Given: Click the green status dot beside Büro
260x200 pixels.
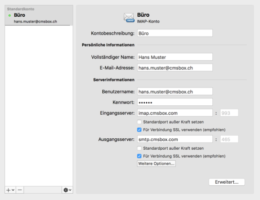Looking at the screenshot, I should [9, 16].
